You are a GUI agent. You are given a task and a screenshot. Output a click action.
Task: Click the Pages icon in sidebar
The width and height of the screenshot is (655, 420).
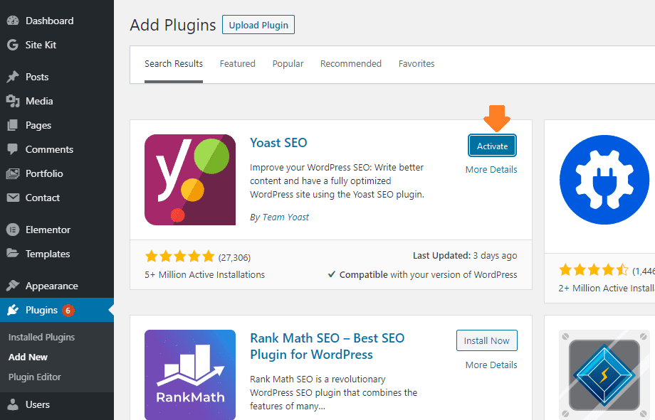coord(12,125)
